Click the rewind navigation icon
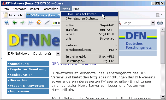166x100 pixels. pyautogui.click(x=7, y=22)
